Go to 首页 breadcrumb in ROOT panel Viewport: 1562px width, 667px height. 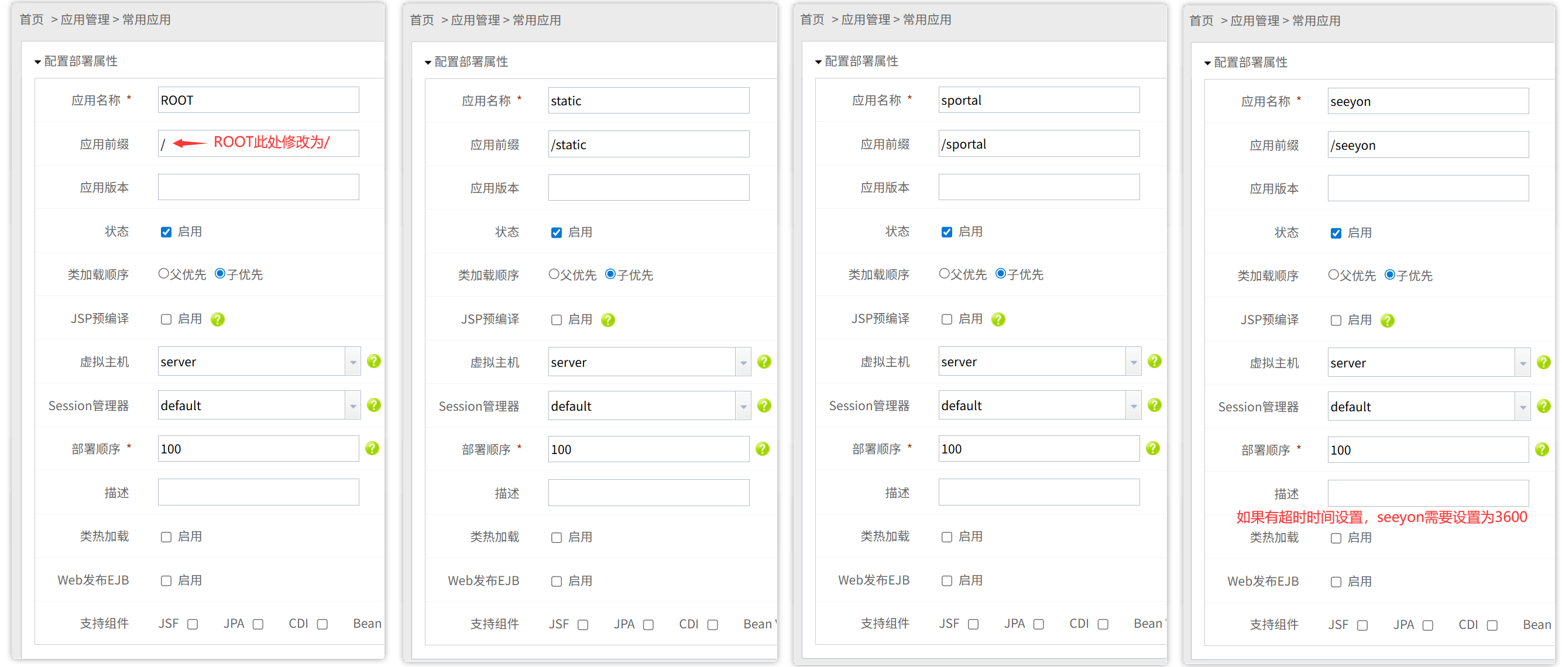pyautogui.click(x=32, y=20)
